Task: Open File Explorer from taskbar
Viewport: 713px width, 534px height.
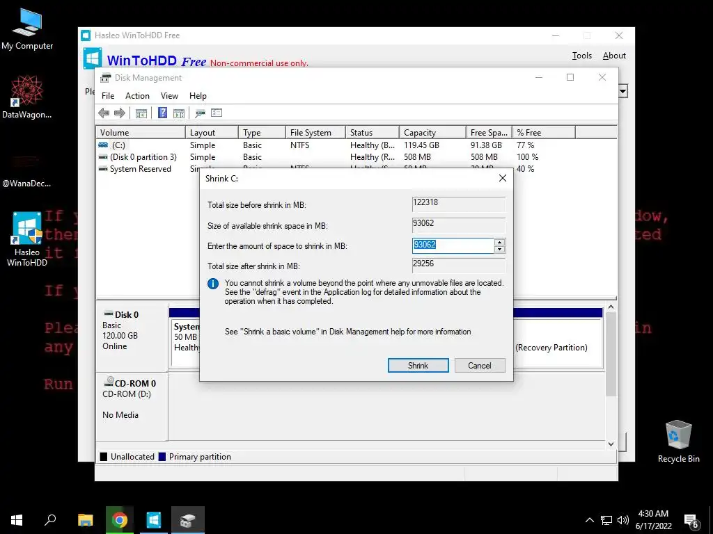Action: (x=85, y=520)
